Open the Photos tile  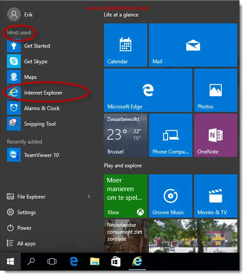[x=216, y=90]
